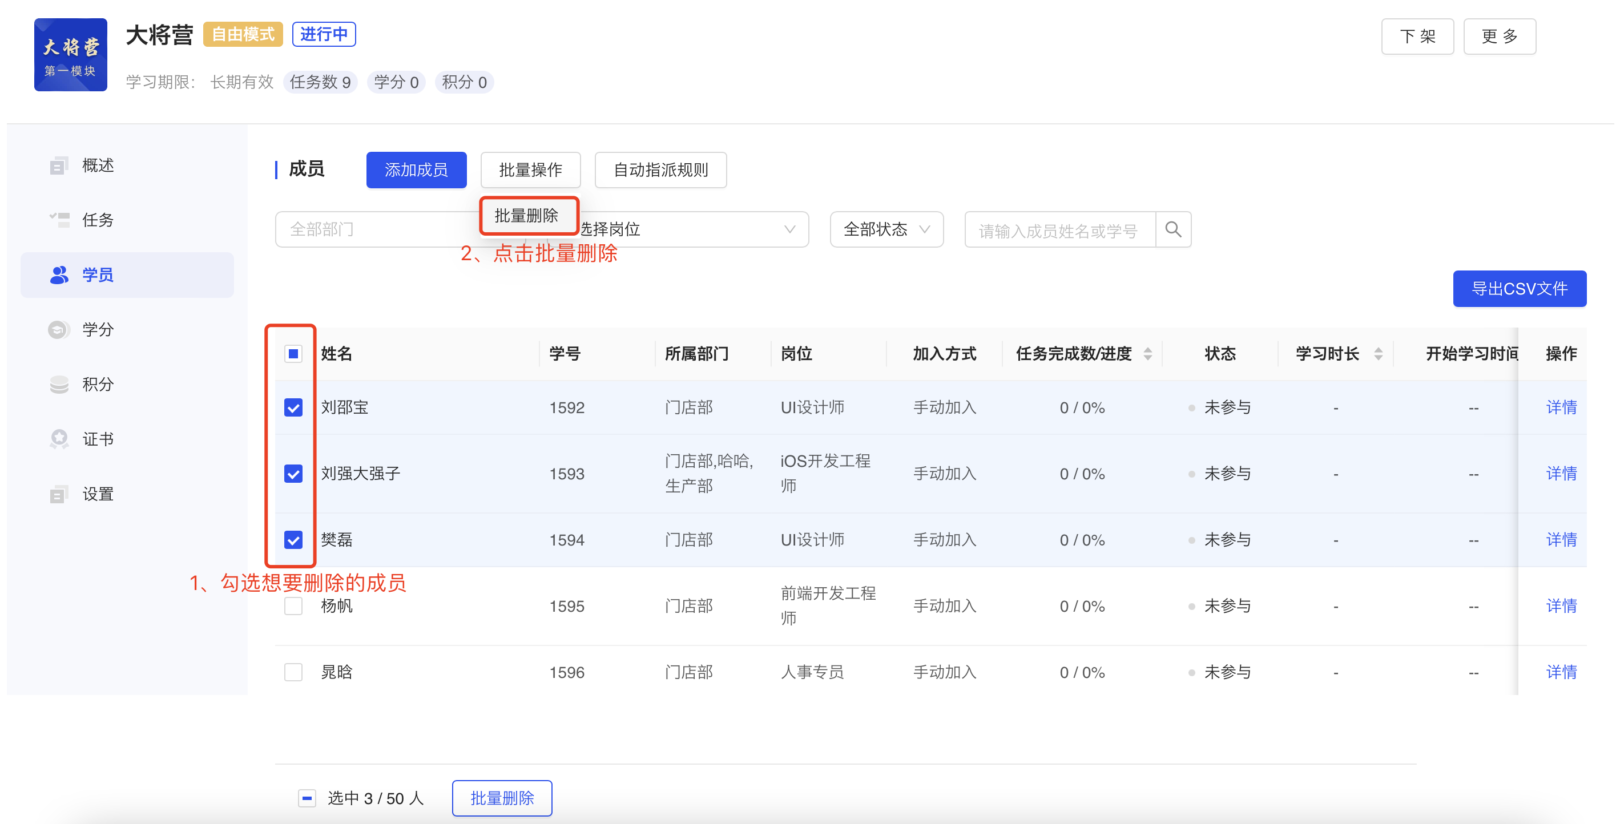The height and width of the screenshot is (824, 1620).
Task: Sort by 学习时长 arrows
Action: pos(1378,354)
